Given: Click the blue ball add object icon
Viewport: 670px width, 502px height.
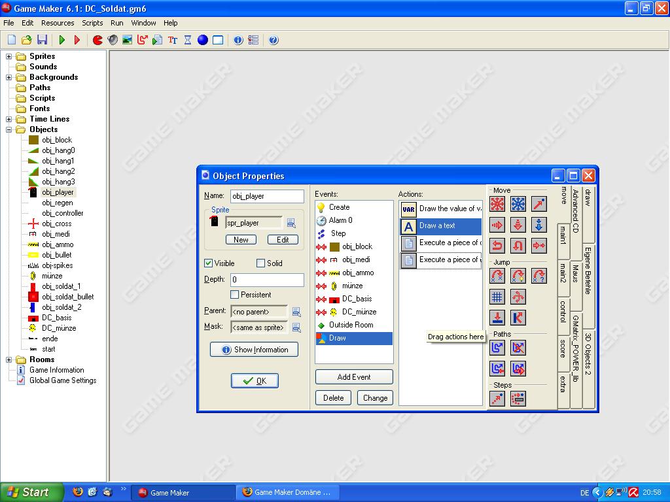Looking at the screenshot, I should click(x=203, y=40).
